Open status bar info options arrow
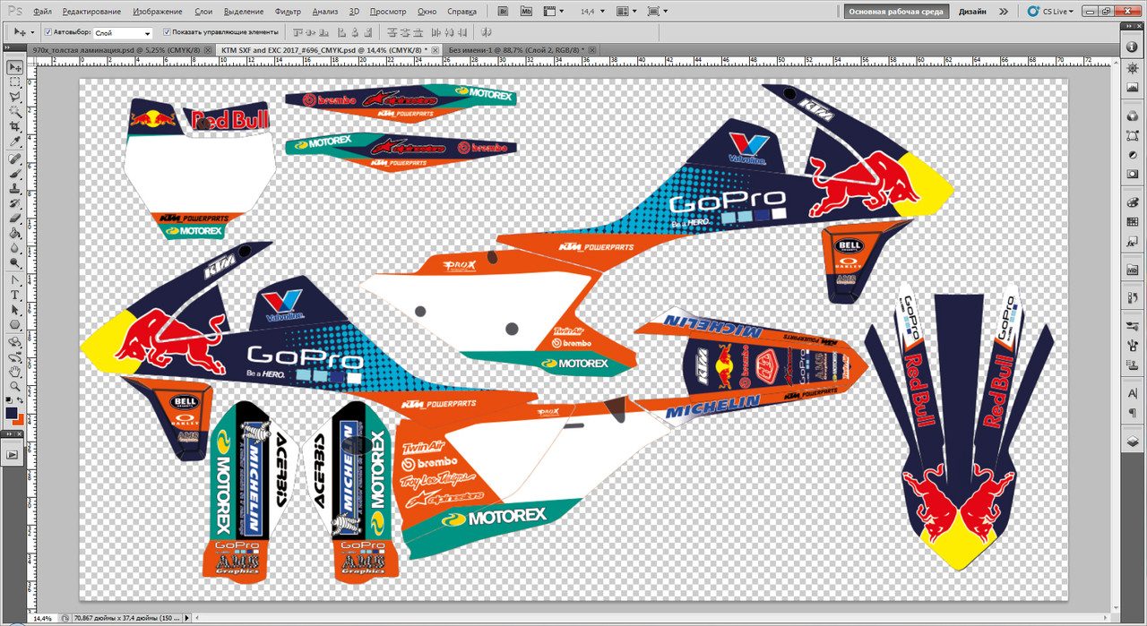Viewport: 1147px width, 626px height. (188, 618)
